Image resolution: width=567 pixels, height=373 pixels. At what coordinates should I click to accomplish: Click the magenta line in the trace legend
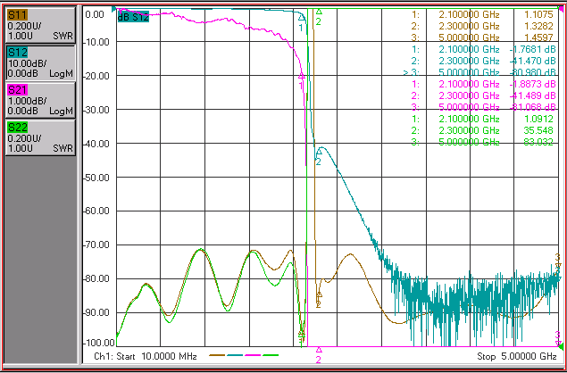tap(253, 356)
